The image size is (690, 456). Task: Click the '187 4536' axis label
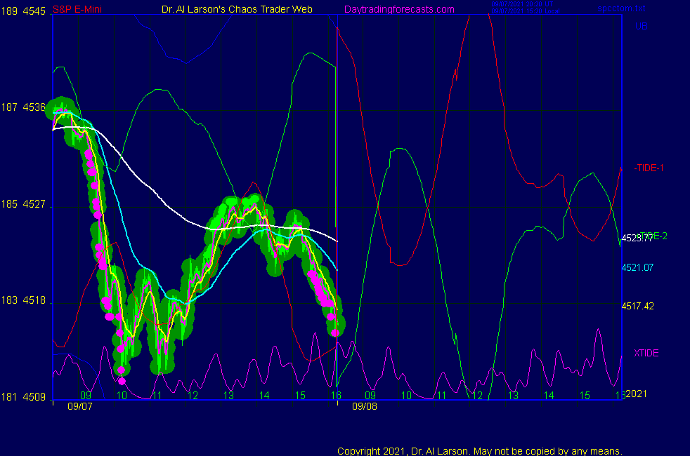(23, 107)
